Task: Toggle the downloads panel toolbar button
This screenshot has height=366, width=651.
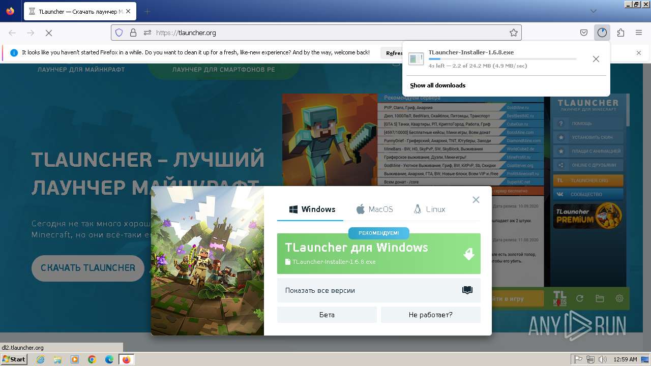Action: click(602, 33)
